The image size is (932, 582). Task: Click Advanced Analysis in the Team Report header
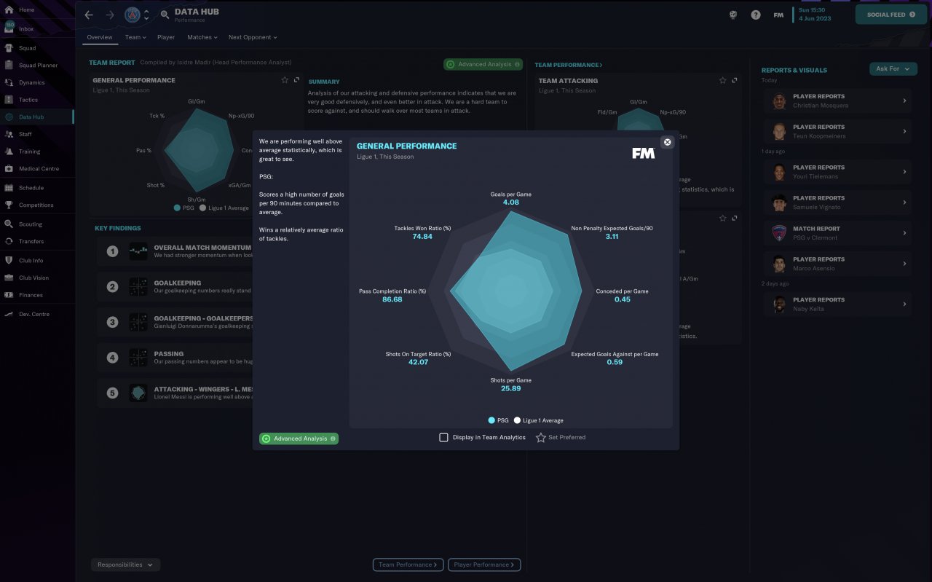click(x=483, y=64)
